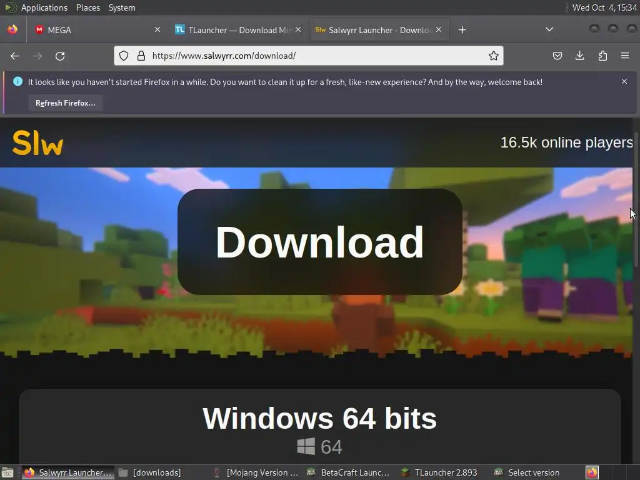Close the TLauncher tab
Screen dimensions: 640x480
click(298, 29)
